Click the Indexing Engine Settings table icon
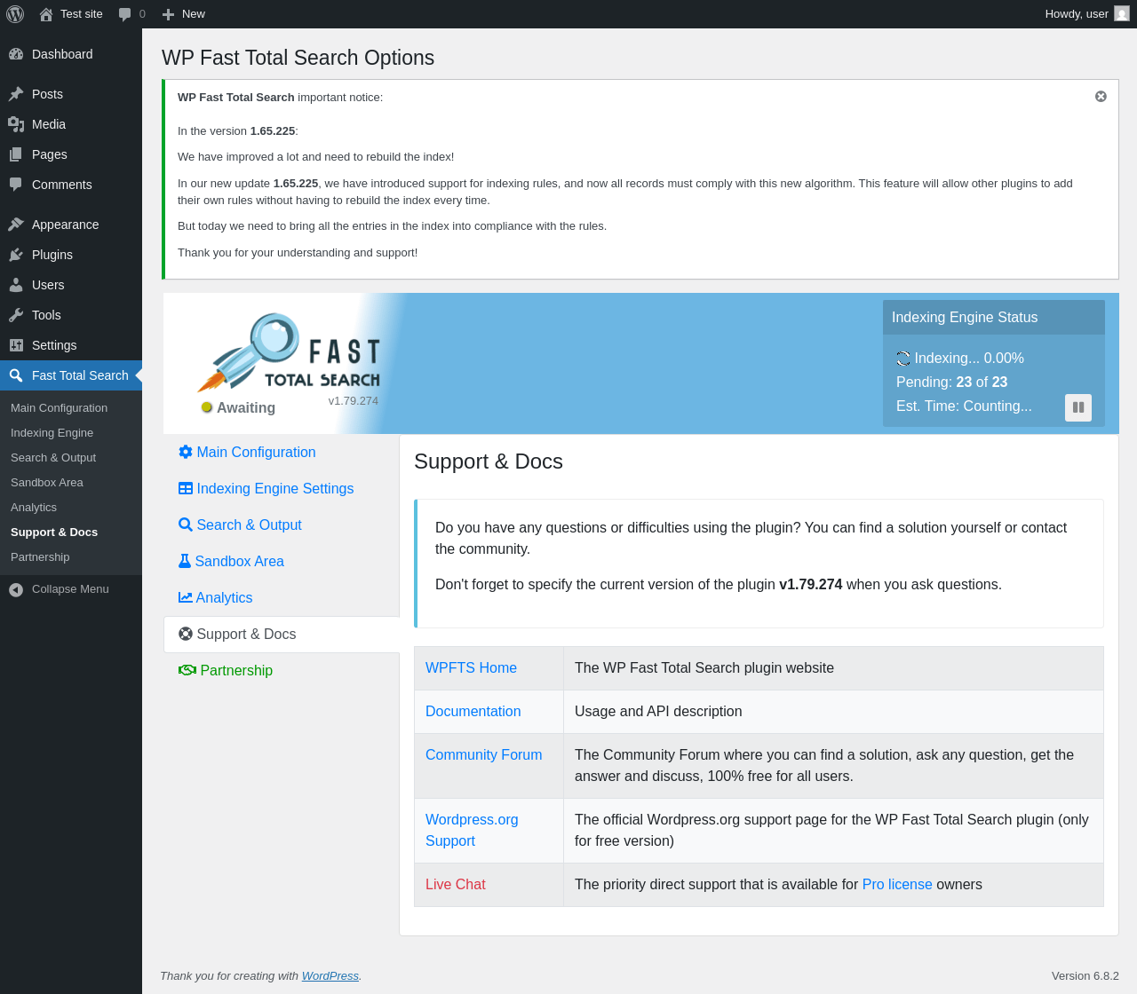Image resolution: width=1137 pixels, height=994 pixels. coord(186,488)
